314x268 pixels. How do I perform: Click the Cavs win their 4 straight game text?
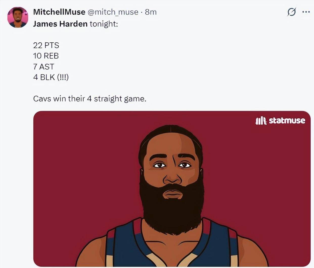click(x=90, y=98)
